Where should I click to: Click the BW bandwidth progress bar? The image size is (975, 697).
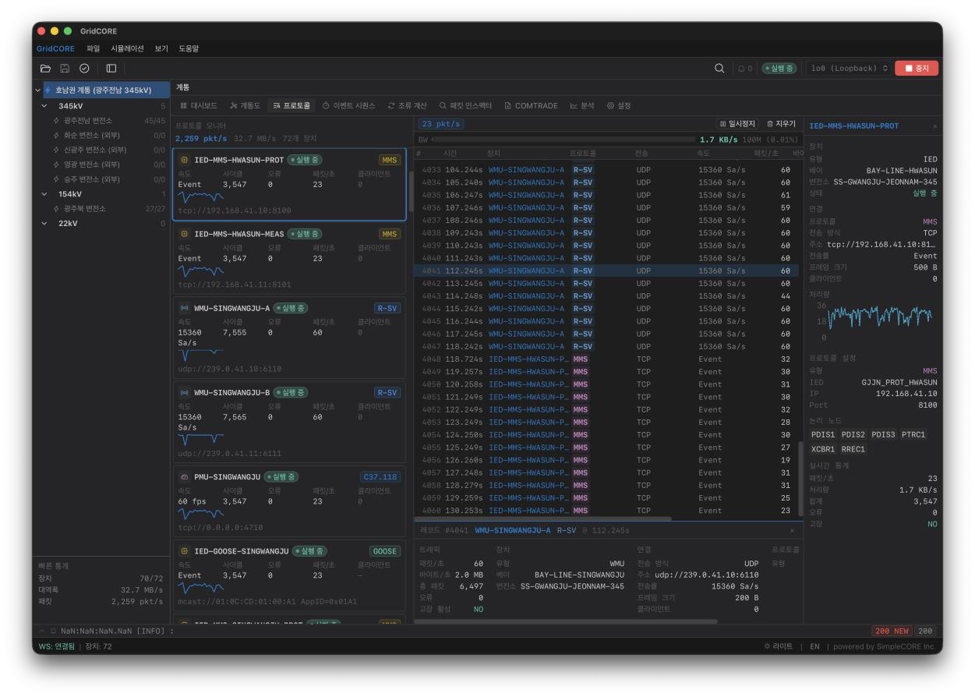(562, 140)
